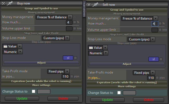Expand Group and Symbol to use in Buy now
The image size is (169, 104).
click(x=41, y=9)
